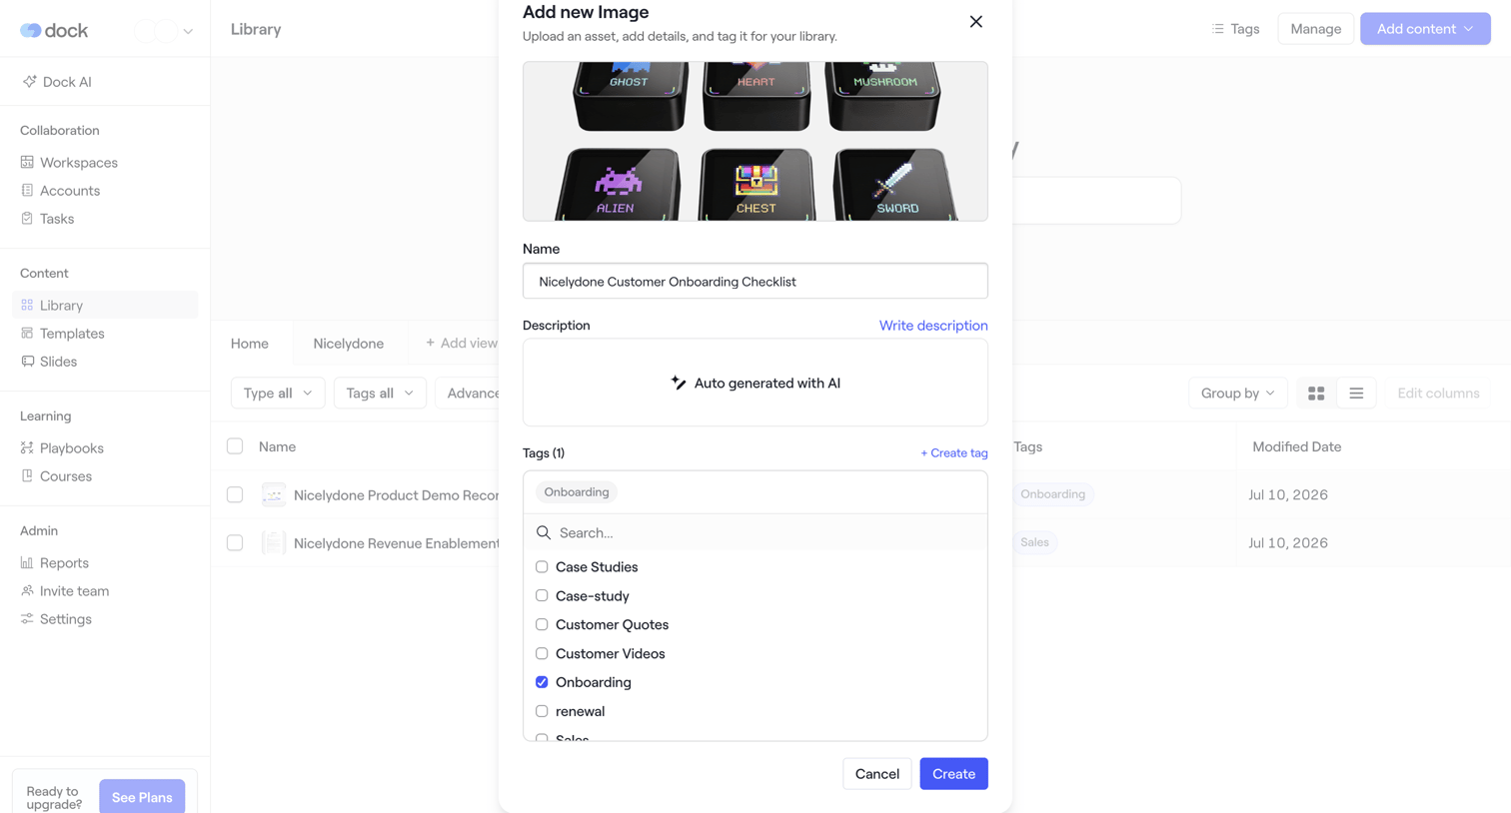Click the Sales tag in table row
This screenshot has height=813, width=1511.
point(1035,542)
